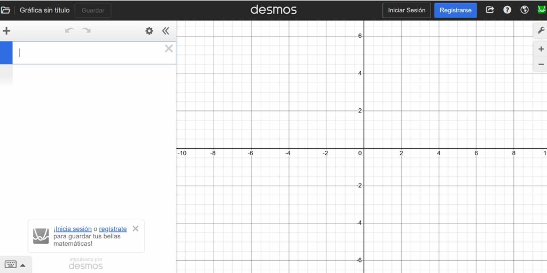Click the Inicia sesión link
The image size is (547, 273).
tap(74, 229)
